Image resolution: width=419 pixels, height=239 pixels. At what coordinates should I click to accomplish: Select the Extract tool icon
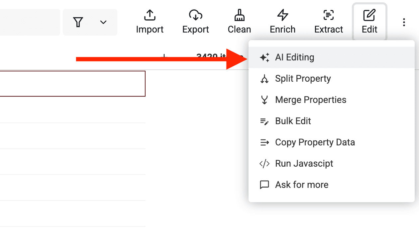pos(328,15)
